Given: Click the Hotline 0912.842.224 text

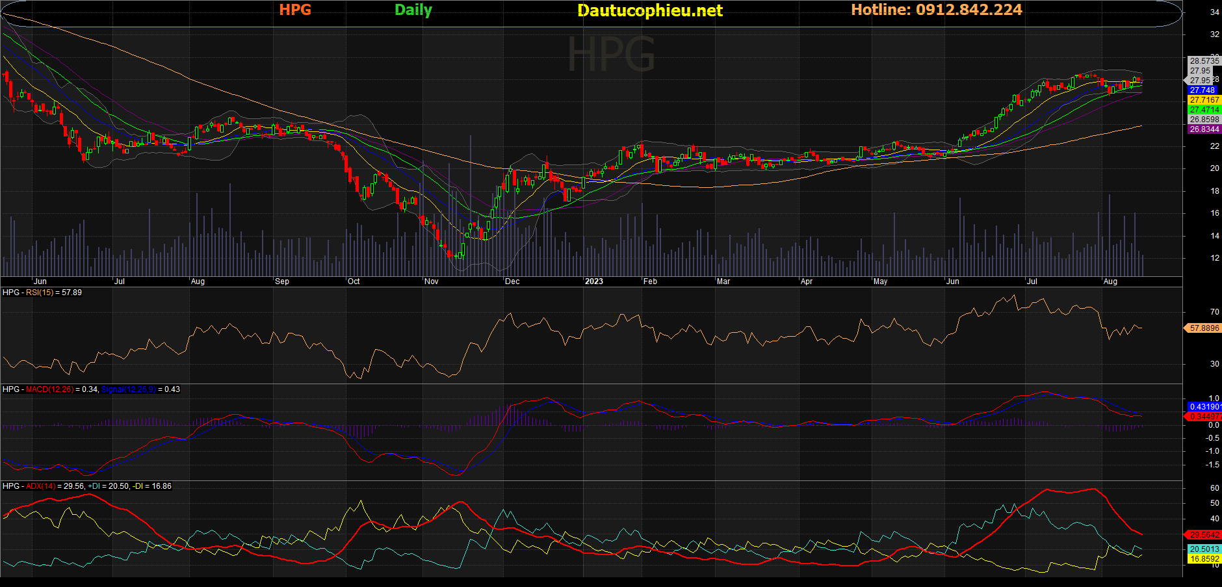Looking at the screenshot, I should coord(936,10).
